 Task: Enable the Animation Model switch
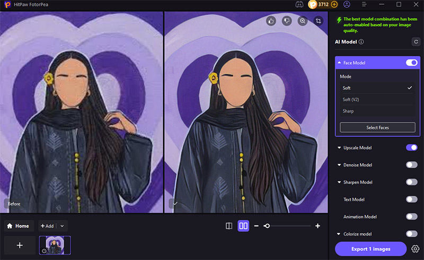pyautogui.click(x=412, y=216)
